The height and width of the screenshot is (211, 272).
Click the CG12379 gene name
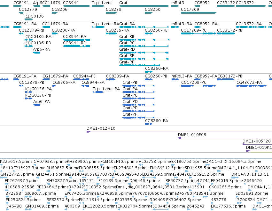pyautogui.click(x=28, y=9)
